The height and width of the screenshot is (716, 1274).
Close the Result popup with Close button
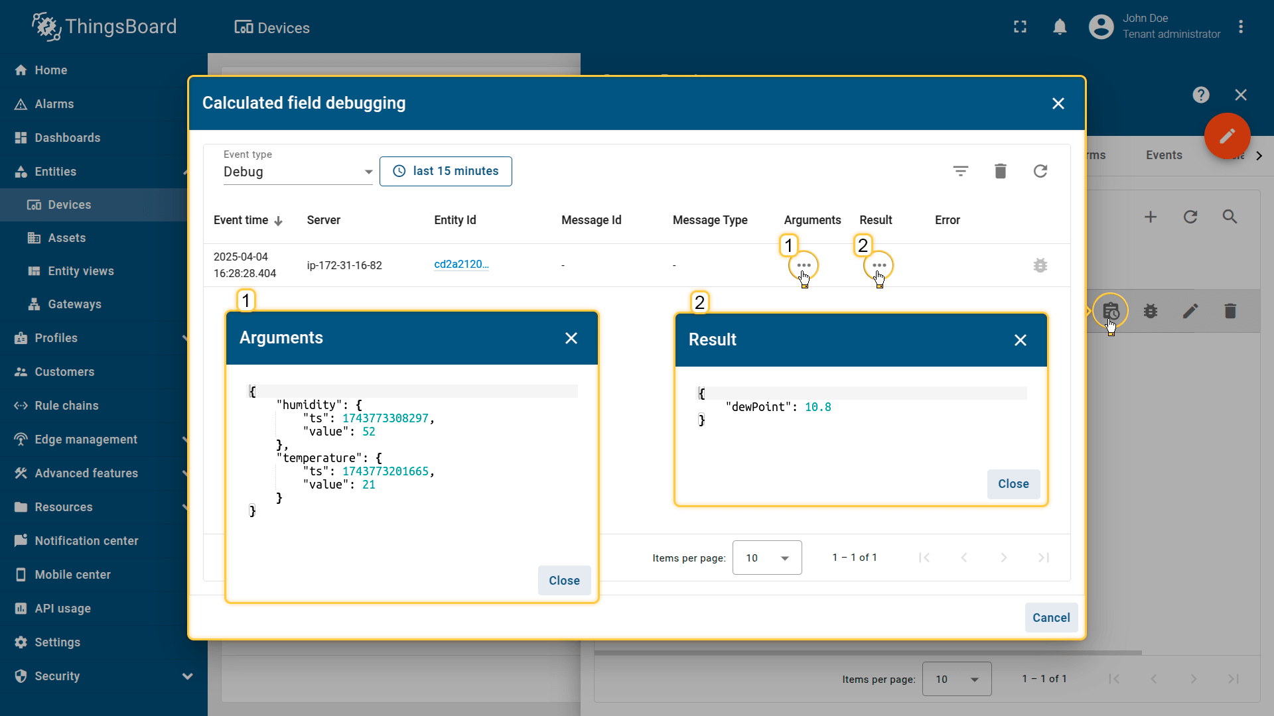pyautogui.click(x=1013, y=484)
